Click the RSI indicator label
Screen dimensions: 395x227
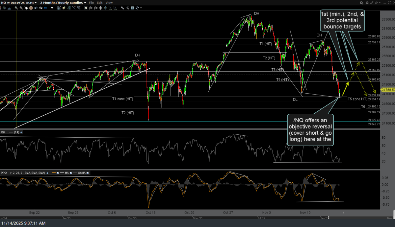click(3, 132)
